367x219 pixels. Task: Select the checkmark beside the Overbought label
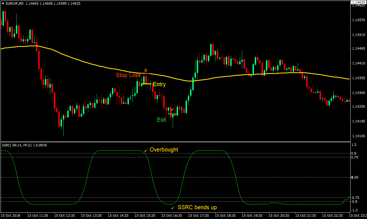click(146, 150)
